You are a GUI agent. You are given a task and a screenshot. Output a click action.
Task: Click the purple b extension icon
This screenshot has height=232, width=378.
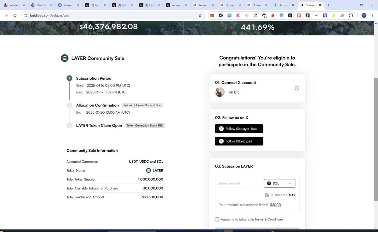coord(325,15)
